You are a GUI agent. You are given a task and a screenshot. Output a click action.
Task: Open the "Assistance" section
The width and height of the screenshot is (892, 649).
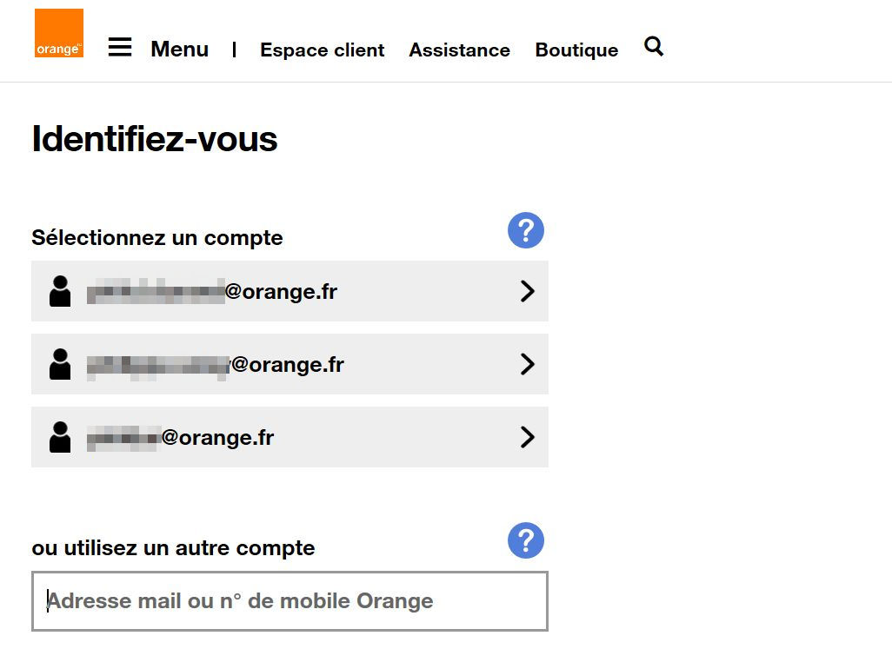(459, 50)
